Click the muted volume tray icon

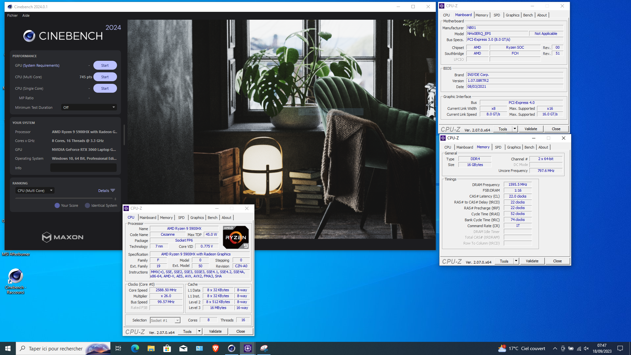586,348
